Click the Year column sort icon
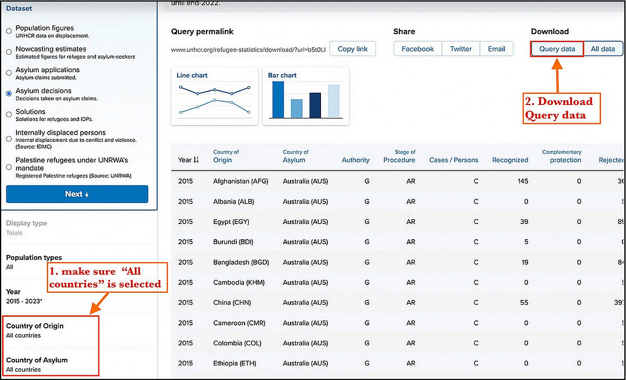Image resolution: width=626 pixels, height=380 pixels. (x=195, y=160)
